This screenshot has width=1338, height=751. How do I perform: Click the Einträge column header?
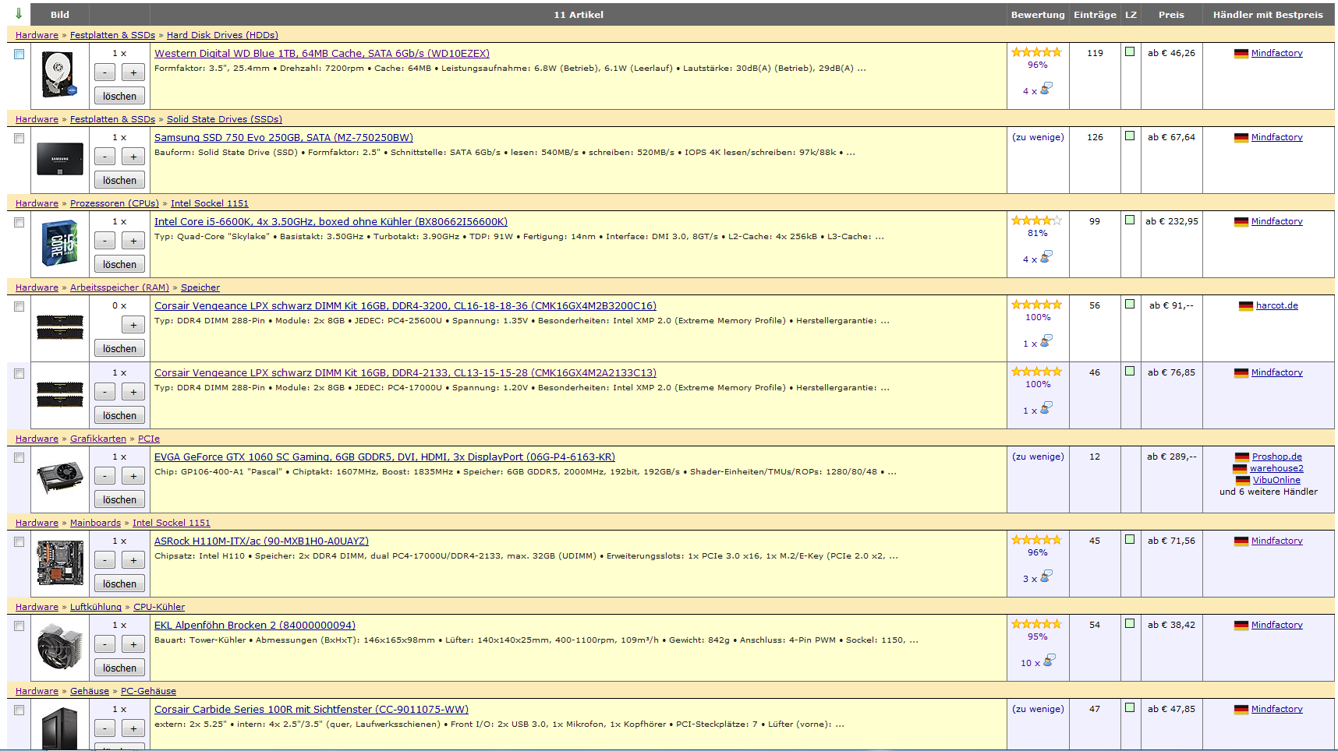point(1095,15)
